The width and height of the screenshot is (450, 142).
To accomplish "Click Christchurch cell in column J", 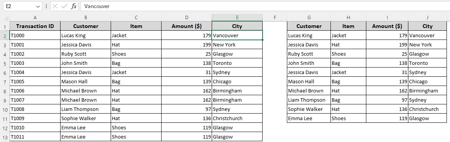I will pos(427,109).
